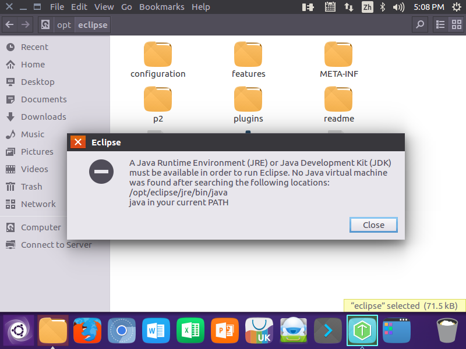Image resolution: width=466 pixels, height=349 pixels.
Task: Launch Chromium browser from dock
Action: point(122,330)
